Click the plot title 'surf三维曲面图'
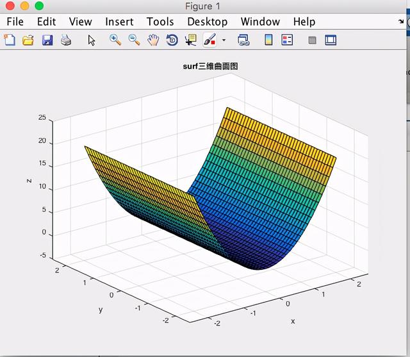 coord(210,66)
